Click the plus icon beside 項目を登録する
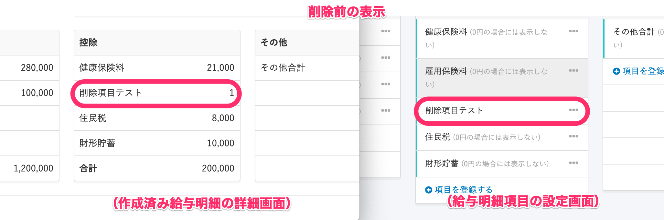This screenshot has height=220, width=664. coord(429,190)
